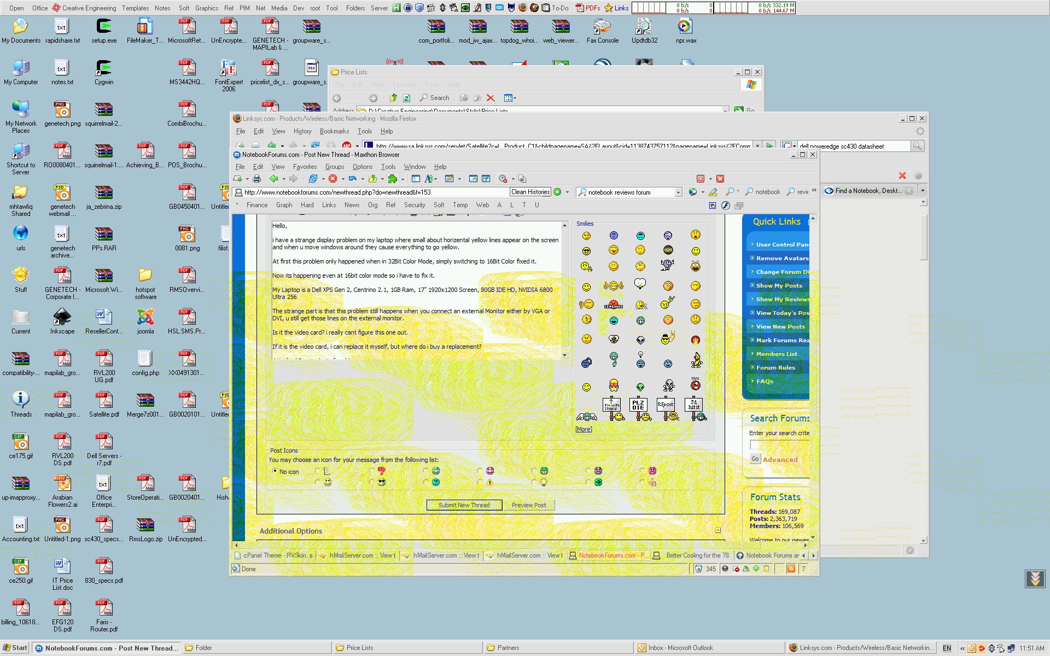
Task: Insert the REpost sign smiley
Action: pyautogui.click(x=667, y=409)
